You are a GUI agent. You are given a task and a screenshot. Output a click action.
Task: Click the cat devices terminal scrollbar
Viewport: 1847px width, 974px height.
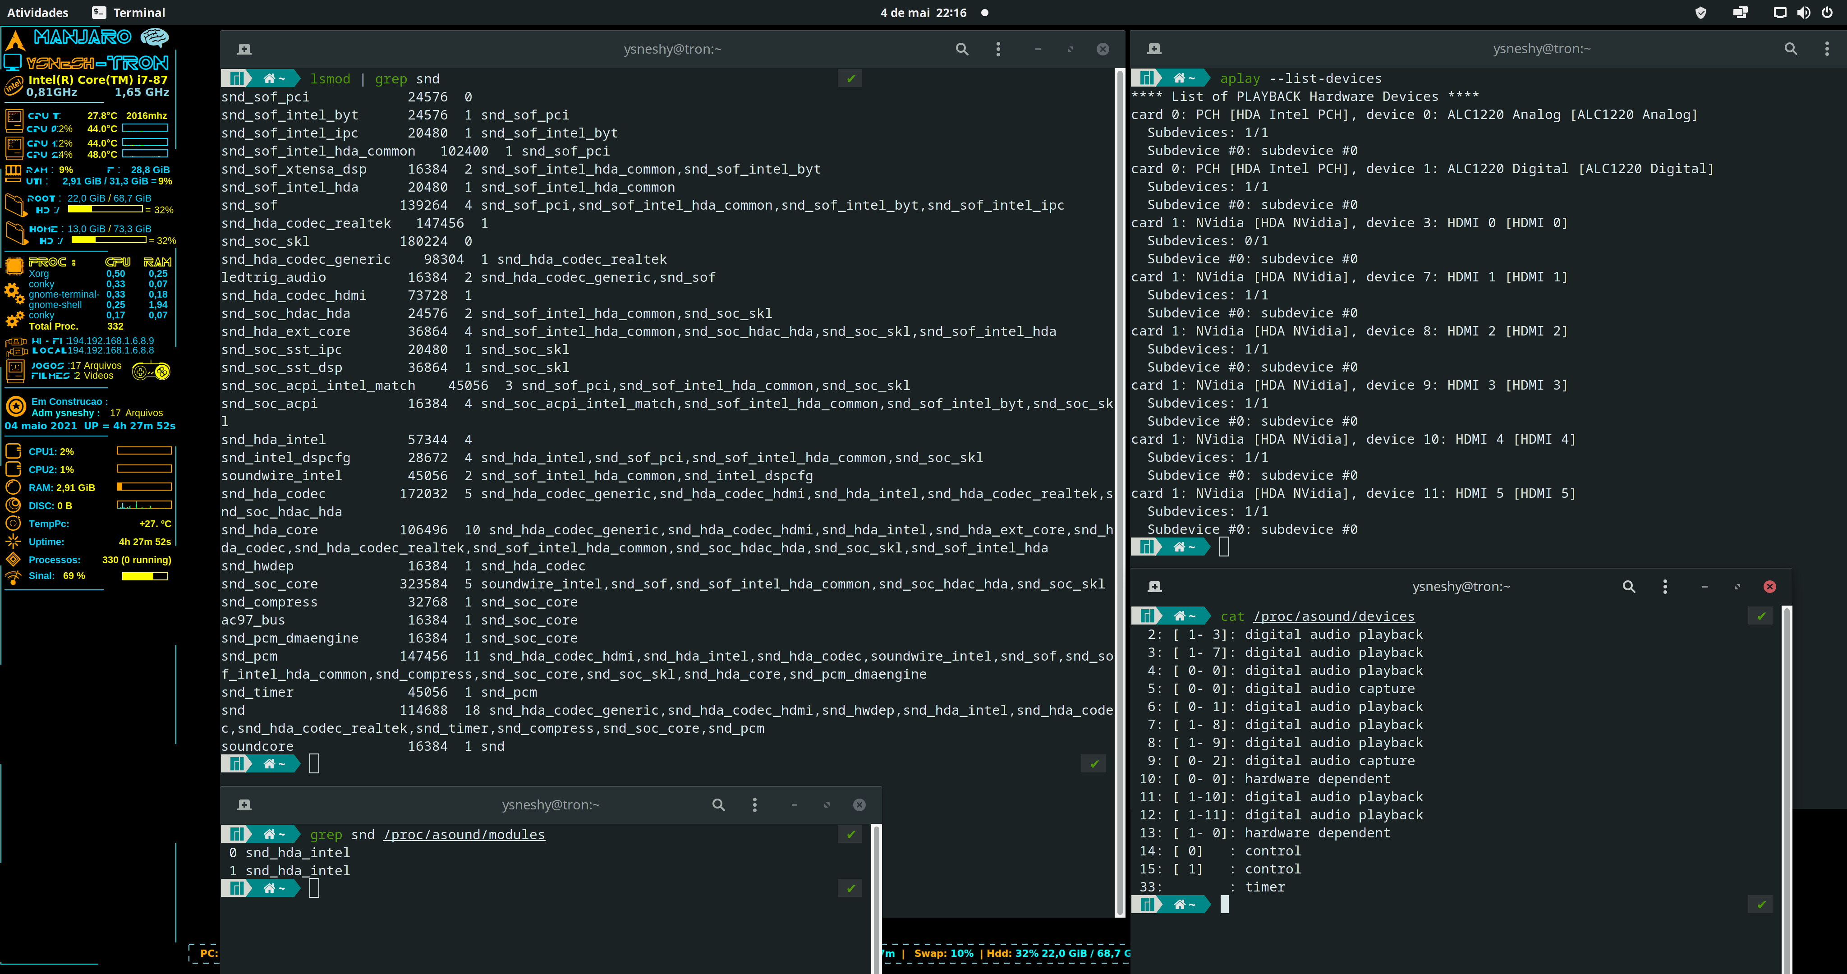coord(1786,789)
